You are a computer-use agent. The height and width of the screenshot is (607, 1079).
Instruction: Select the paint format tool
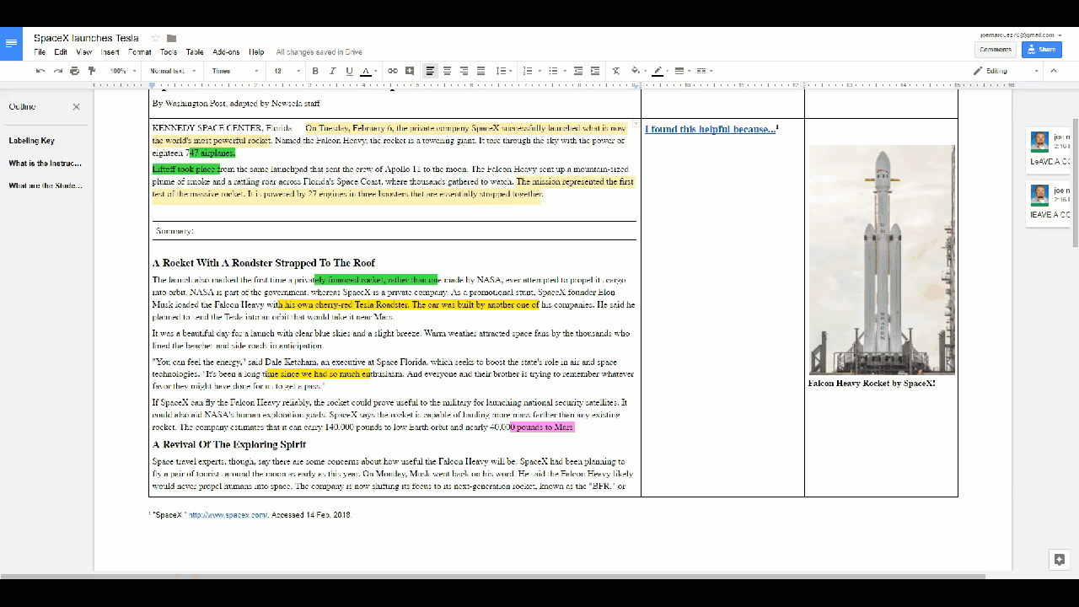(92, 71)
